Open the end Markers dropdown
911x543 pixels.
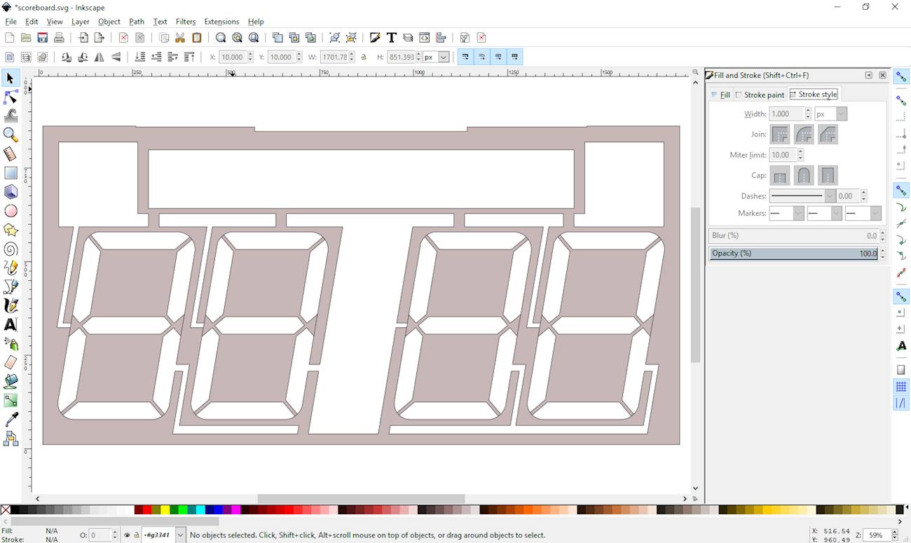(863, 213)
